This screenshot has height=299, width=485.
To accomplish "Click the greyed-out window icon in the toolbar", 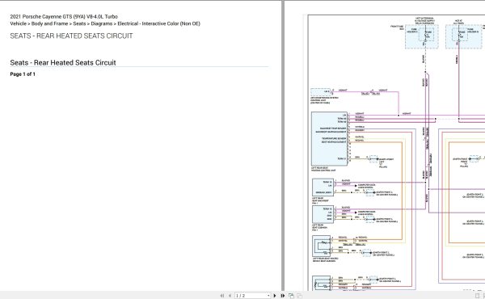I will (299, 296).
